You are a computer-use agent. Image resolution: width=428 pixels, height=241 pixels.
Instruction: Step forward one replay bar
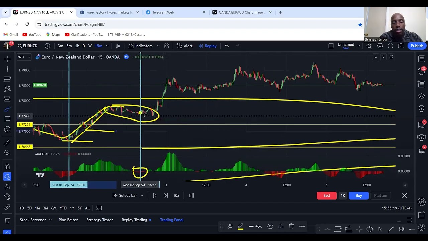click(166, 196)
